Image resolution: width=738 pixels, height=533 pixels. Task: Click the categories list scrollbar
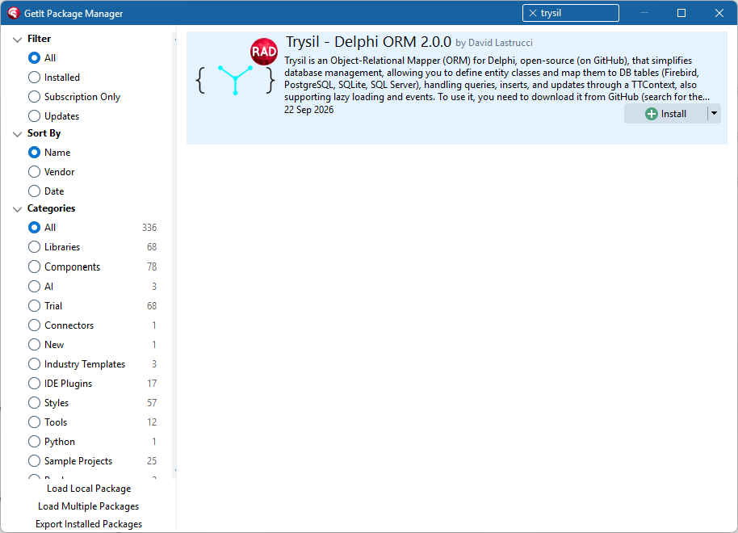(x=175, y=254)
